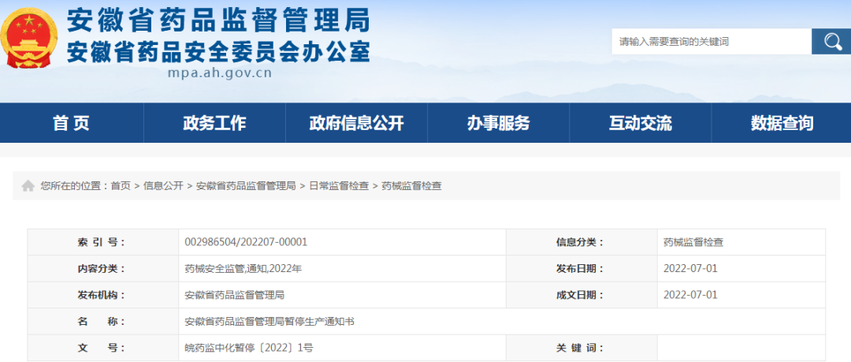851x362 pixels.
Task: Click the site title 安徽省药品监督管理局
Action: tap(218, 19)
